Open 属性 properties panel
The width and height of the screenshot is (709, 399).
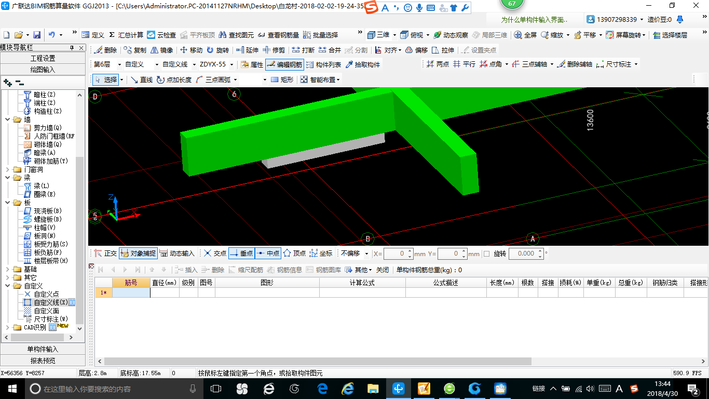(x=252, y=64)
